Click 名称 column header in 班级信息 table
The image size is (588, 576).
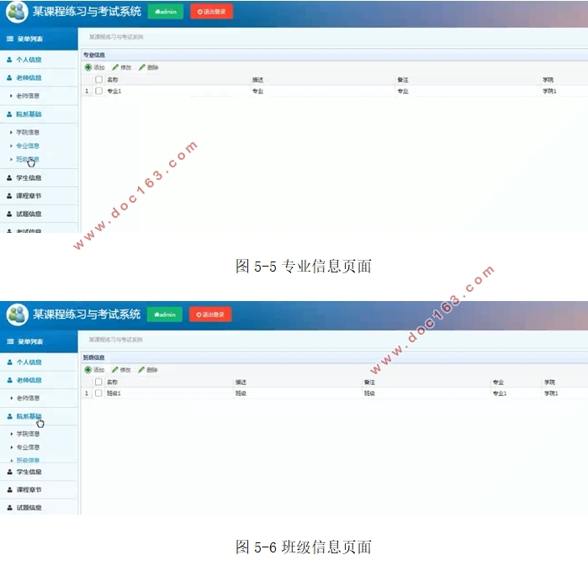pyautogui.click(x=112, y=383)
